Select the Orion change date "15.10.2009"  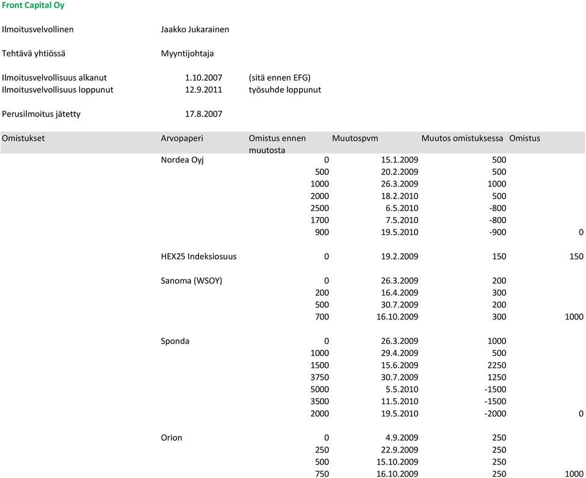pyautogui.click(x=397, y=462)
